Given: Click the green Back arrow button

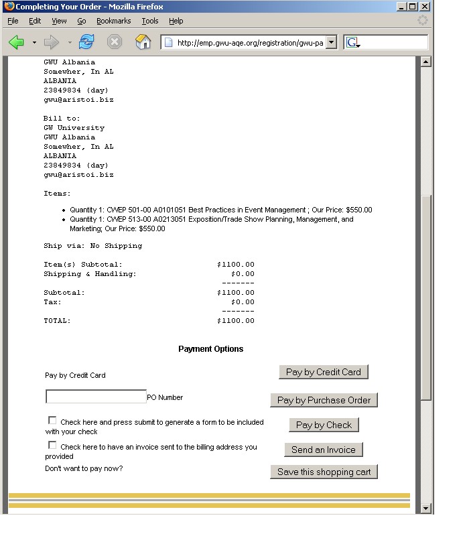Looking at the screenshot, I should (17, 42).
